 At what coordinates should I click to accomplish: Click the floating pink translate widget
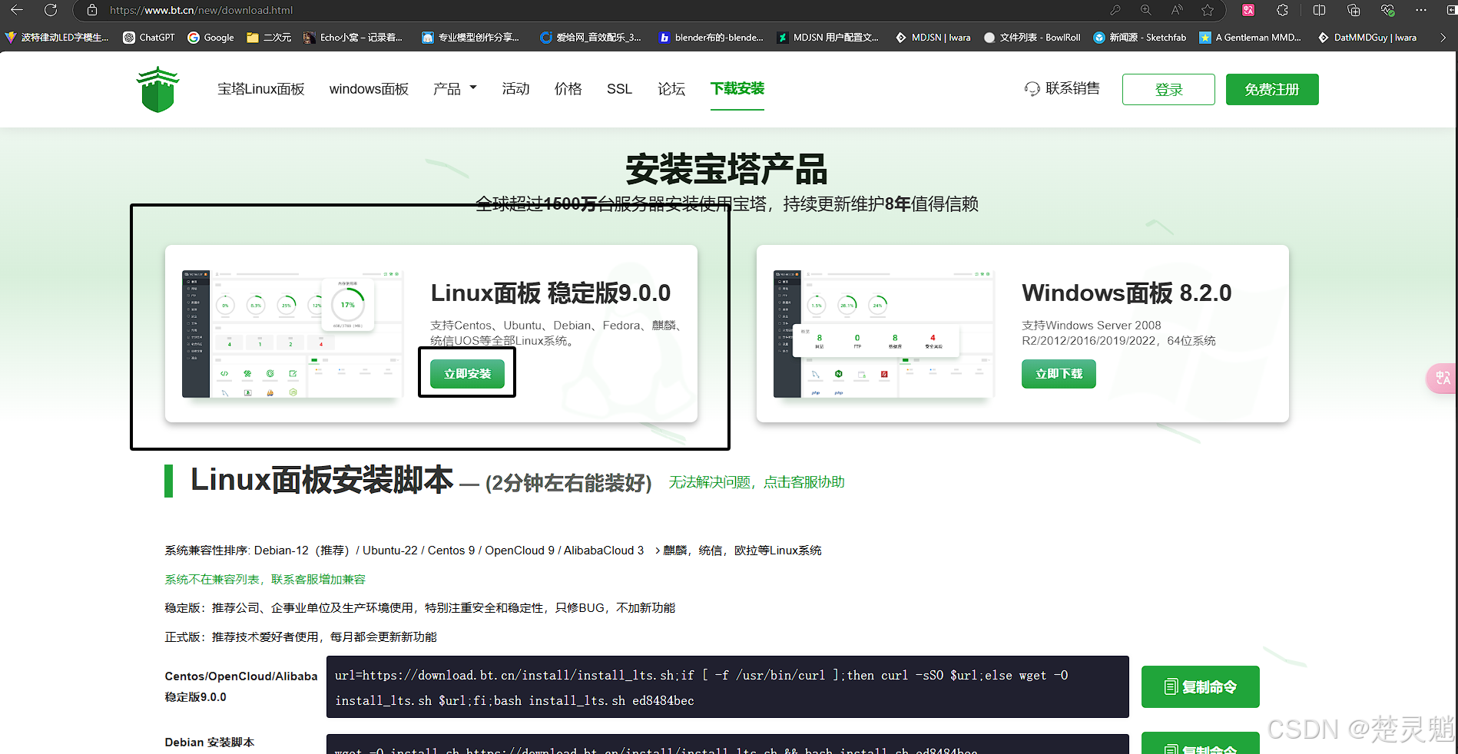1442,378
